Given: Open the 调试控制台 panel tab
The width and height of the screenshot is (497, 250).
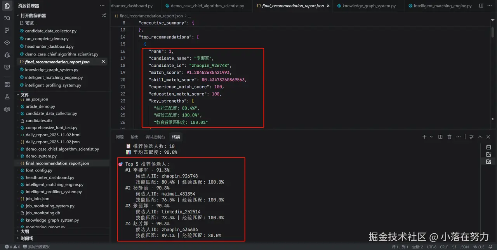Looking at the screenshot, I should (x=155, y=137).
